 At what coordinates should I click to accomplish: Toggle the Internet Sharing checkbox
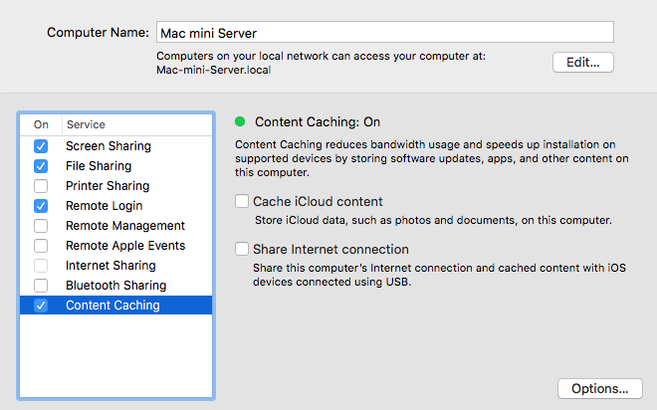[x=41, y=266]
